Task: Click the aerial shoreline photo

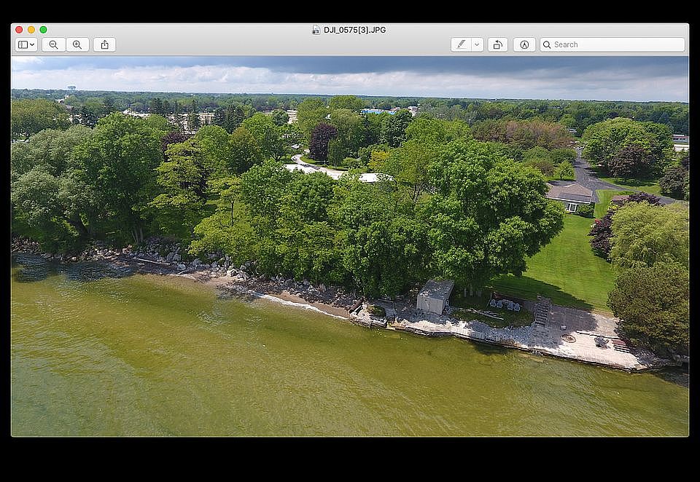Action: click(x=350, y=246)
